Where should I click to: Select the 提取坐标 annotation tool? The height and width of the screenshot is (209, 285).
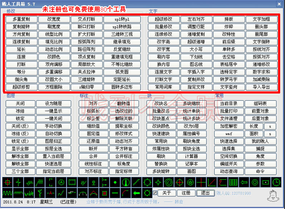pyautogui.click(x=124, y=126)
